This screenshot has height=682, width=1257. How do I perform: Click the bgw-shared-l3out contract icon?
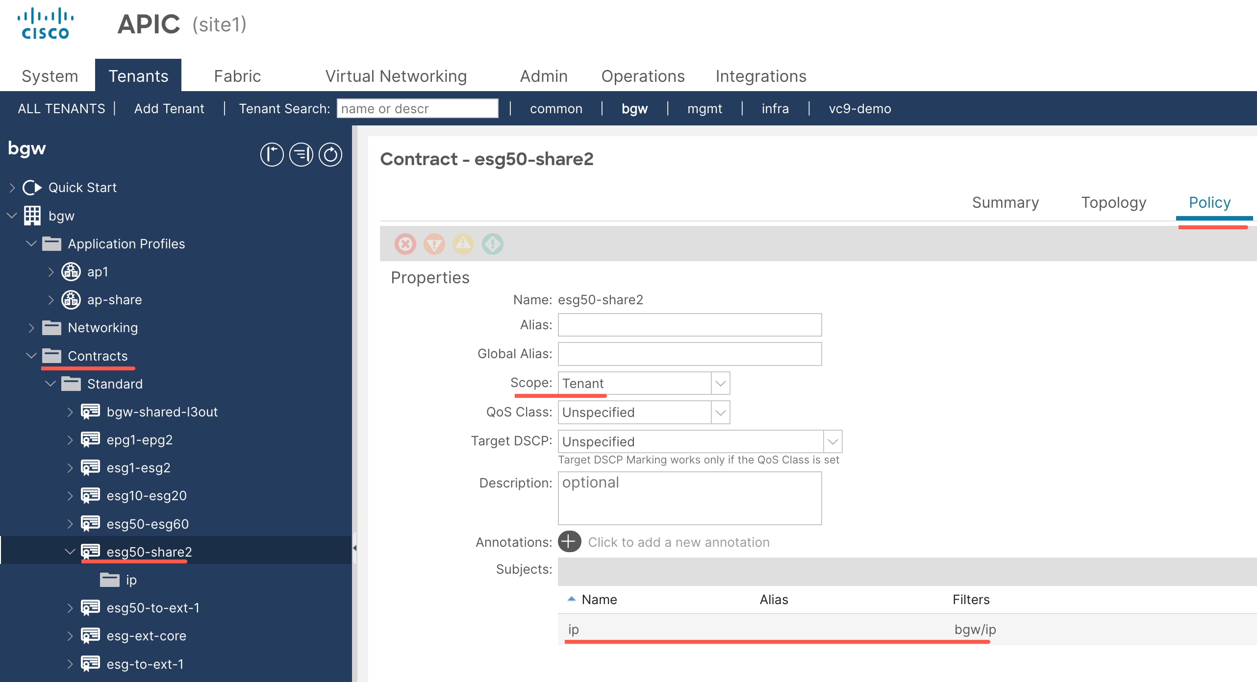click(90, 412)
